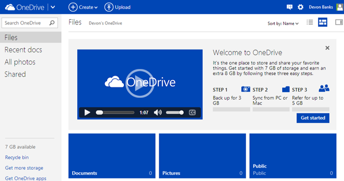Screen dimensions: 344x181
Task: Open the Pictures folder tile
Action: click(202, 156)
